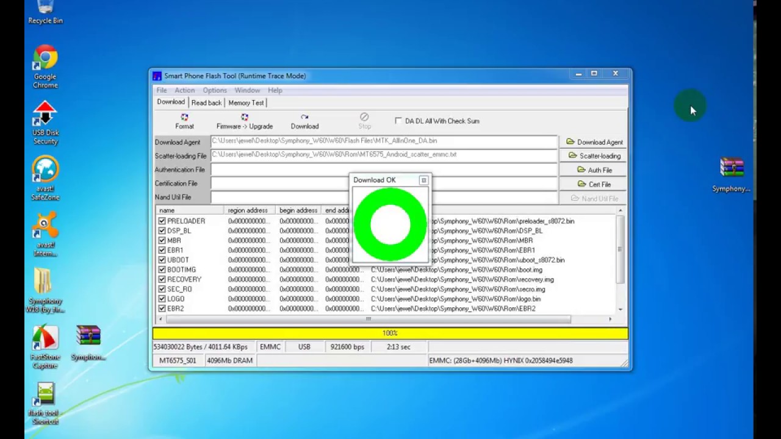Screen dimensions: 781x439
Task: Click the region address column header
Action: pyautogui.click(x=250, y=210)
